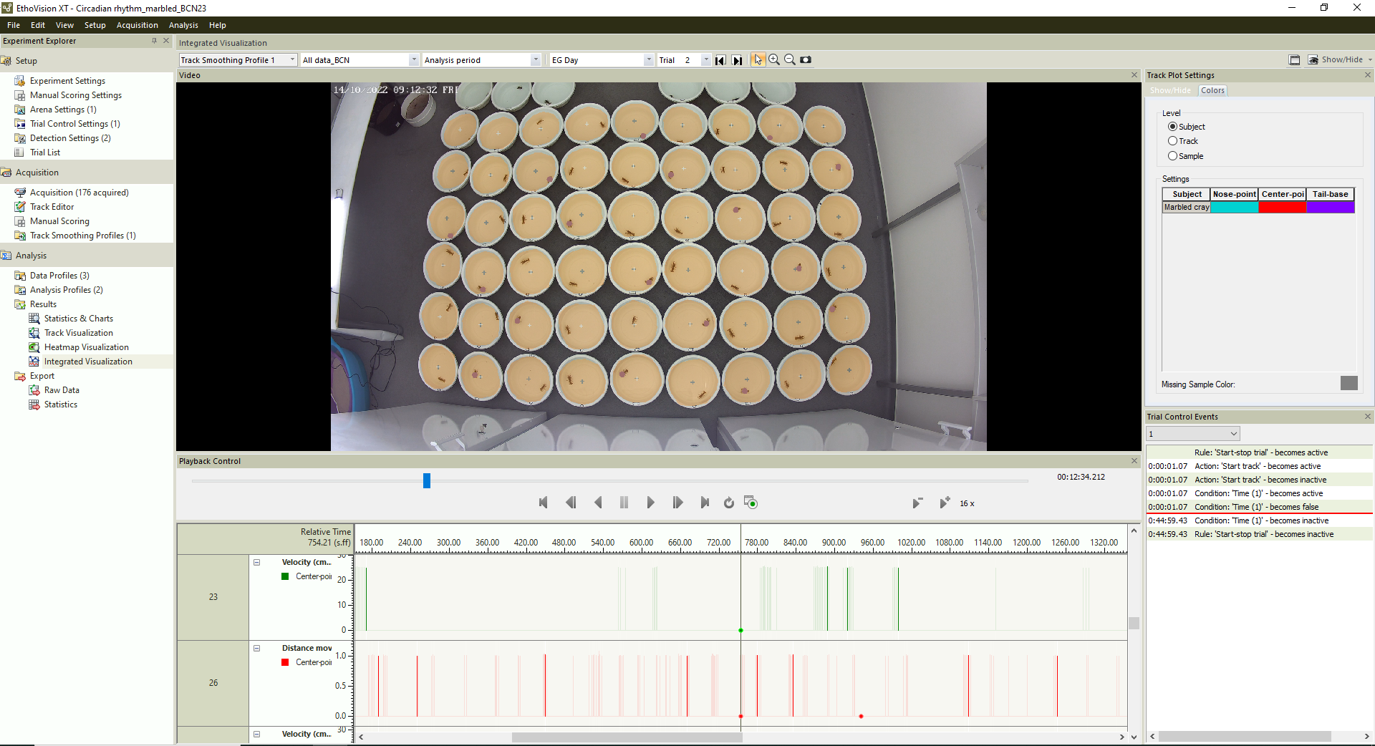
Task: Click the Setup section header
Action: click(87, 61)
